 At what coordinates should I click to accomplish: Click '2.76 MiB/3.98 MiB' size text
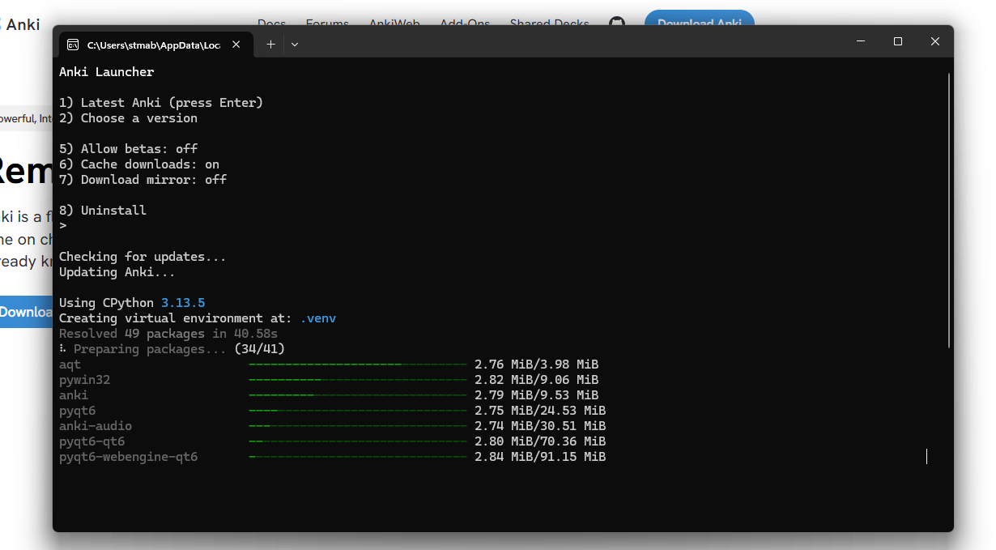click(x=537, y=365)
